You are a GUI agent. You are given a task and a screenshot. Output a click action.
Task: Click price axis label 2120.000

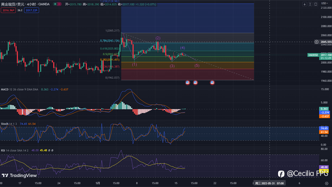pos(326,8)
